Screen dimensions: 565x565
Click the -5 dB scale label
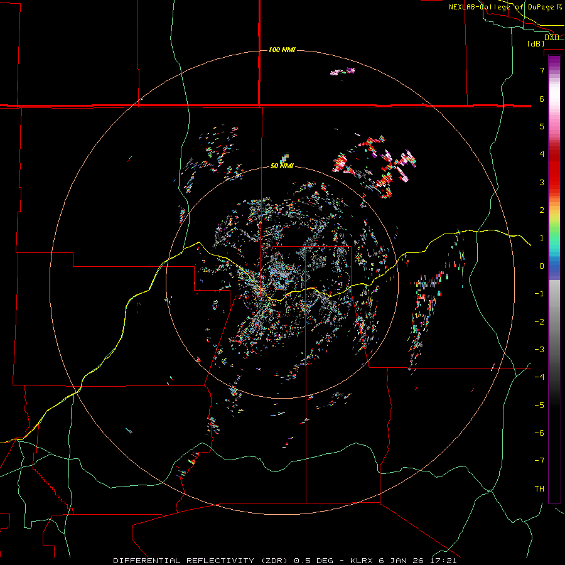(539, 406)
